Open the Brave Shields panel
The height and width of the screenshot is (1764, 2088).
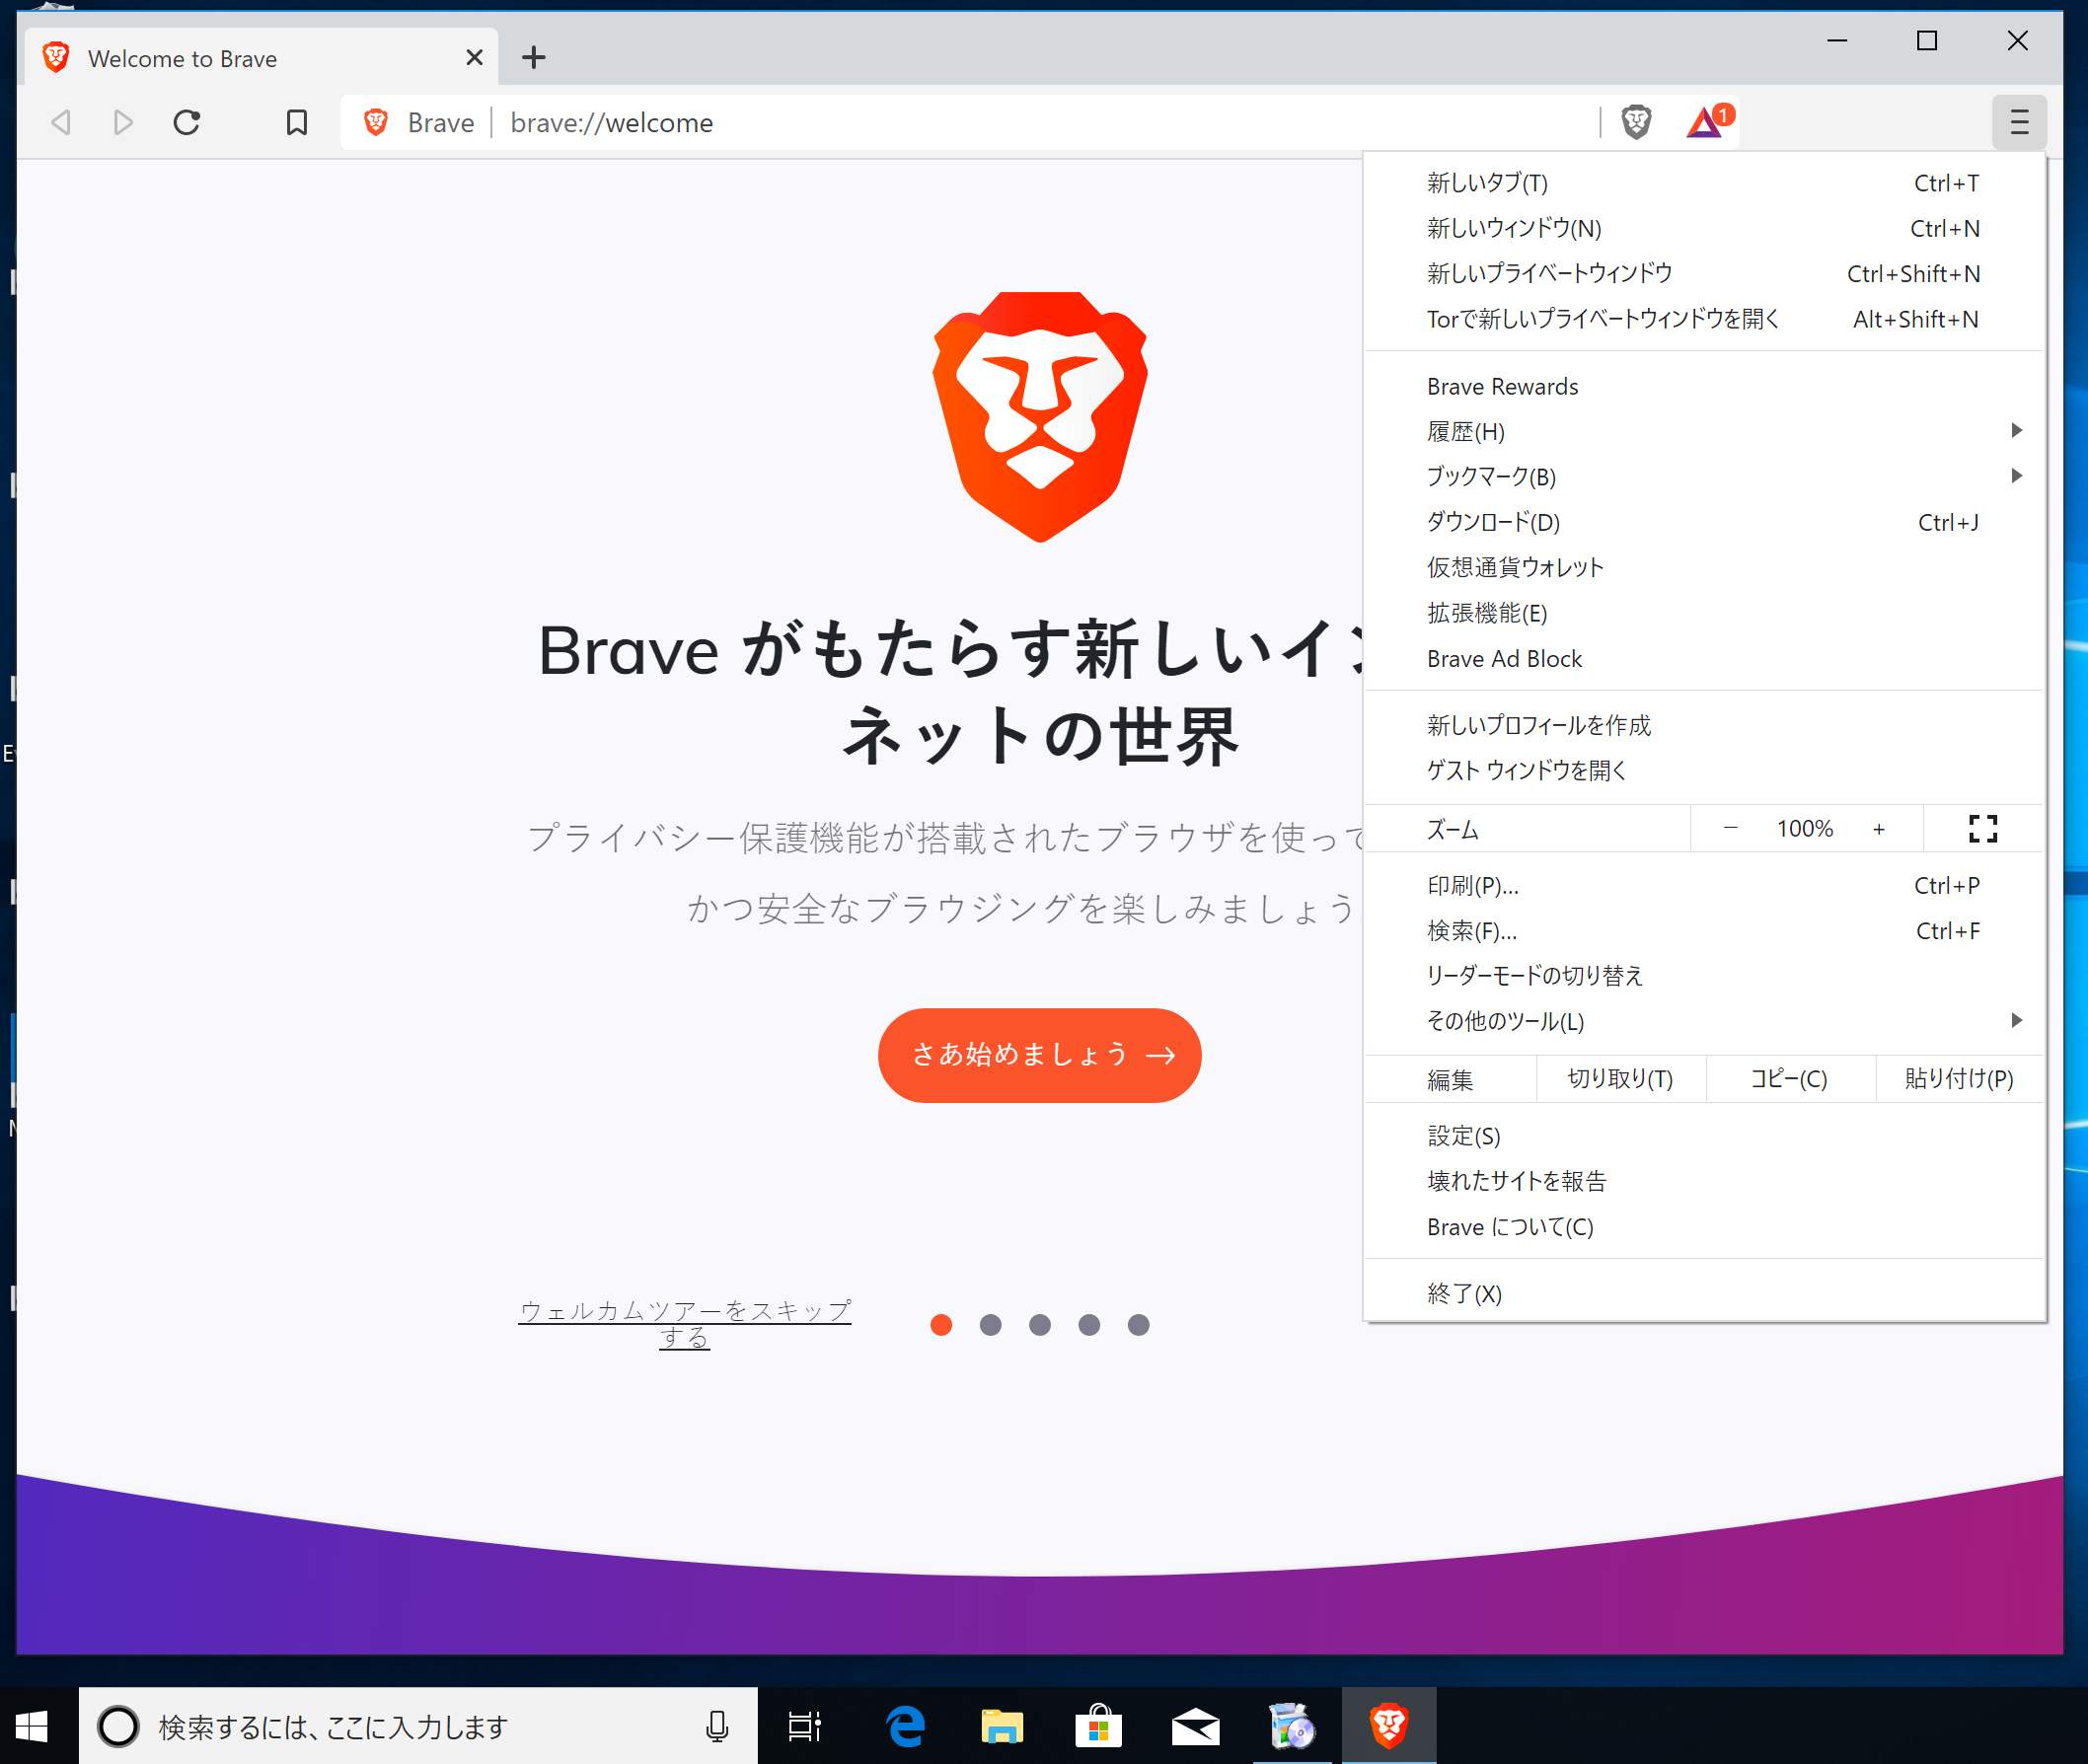(x=1636, y=122)
